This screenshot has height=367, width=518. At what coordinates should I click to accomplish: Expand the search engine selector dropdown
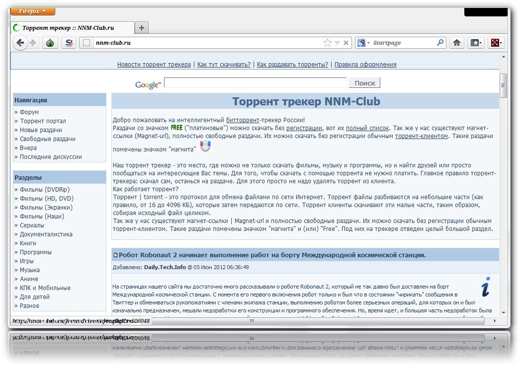368,43
